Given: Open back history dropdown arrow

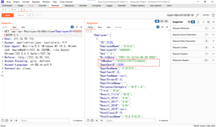Looking at the screenshot, I should pyautogui.click(x=32, y=15).
